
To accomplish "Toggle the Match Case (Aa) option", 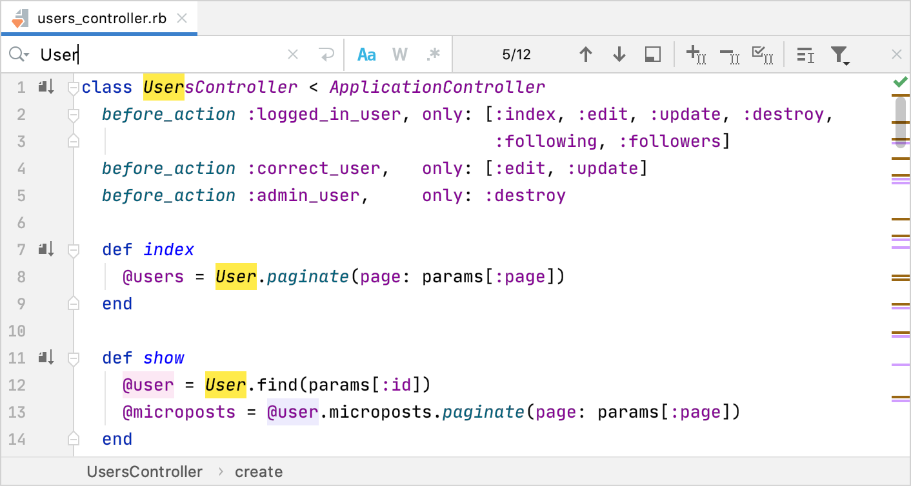I will click(x=366, y=55).
